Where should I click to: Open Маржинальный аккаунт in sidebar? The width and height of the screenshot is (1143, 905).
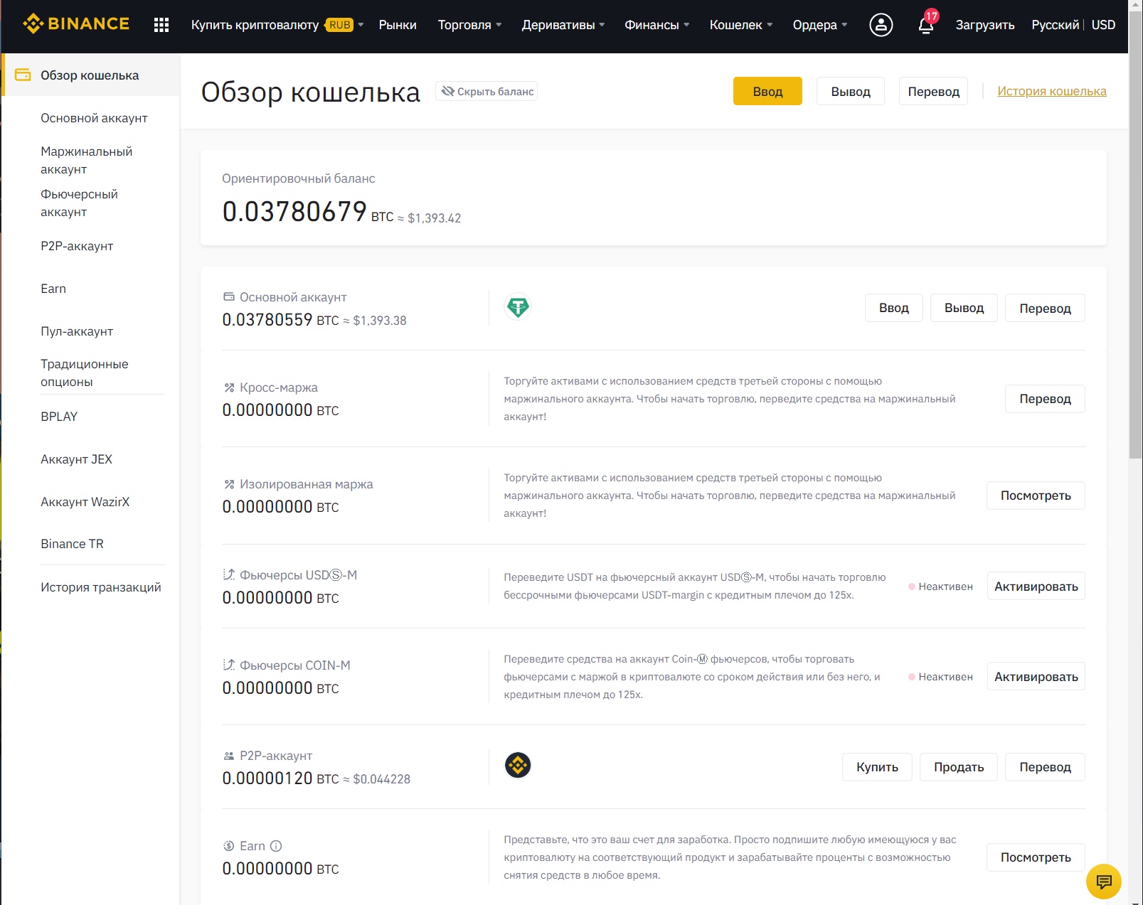(87, 160)
